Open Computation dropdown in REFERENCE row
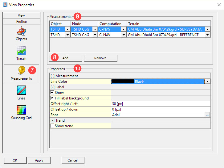Screen dimensions: 224x168 coord(124,35)
